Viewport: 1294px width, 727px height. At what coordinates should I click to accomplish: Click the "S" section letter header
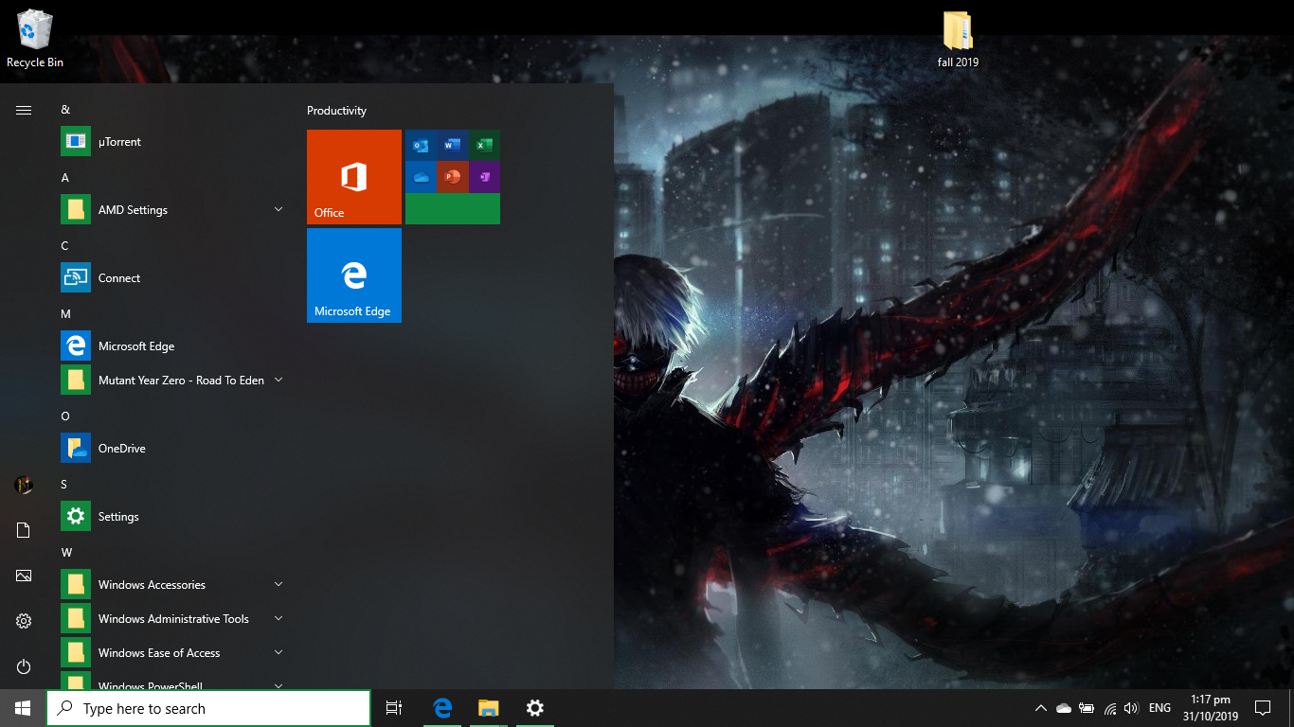[64, 485]
